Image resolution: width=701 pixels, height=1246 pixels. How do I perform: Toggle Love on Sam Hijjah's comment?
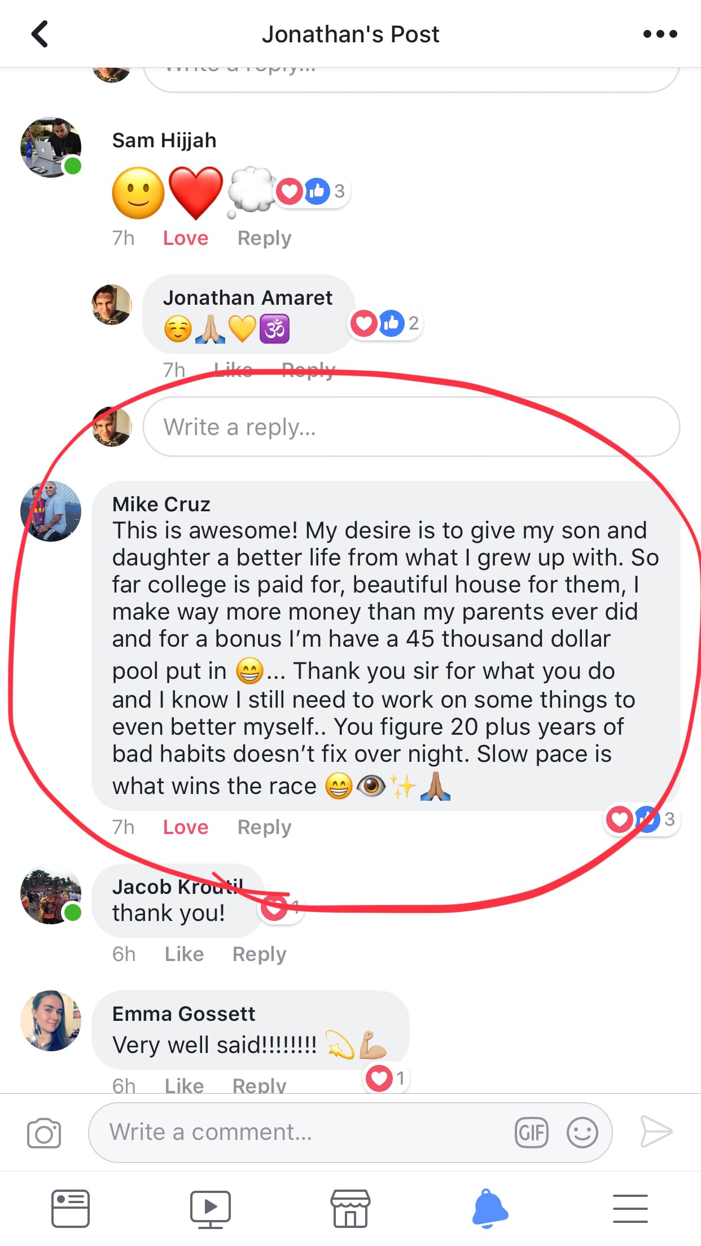[x=186, y=238]
